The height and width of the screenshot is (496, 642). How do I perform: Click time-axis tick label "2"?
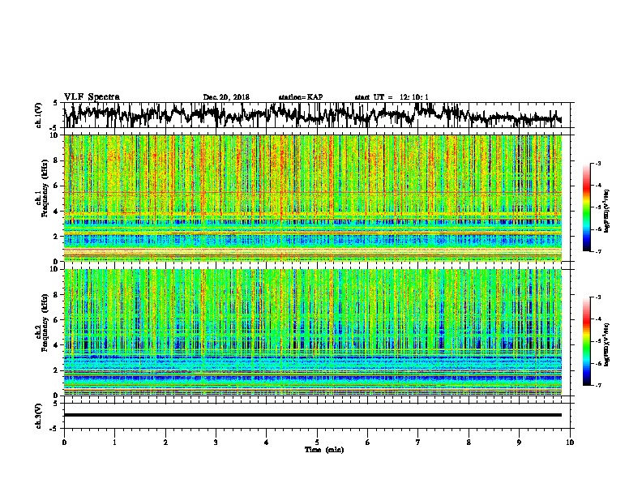point(165,443)
